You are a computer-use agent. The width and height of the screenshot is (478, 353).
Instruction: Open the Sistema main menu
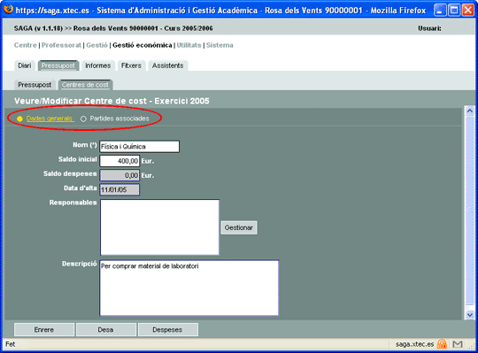tap(220, 45)
